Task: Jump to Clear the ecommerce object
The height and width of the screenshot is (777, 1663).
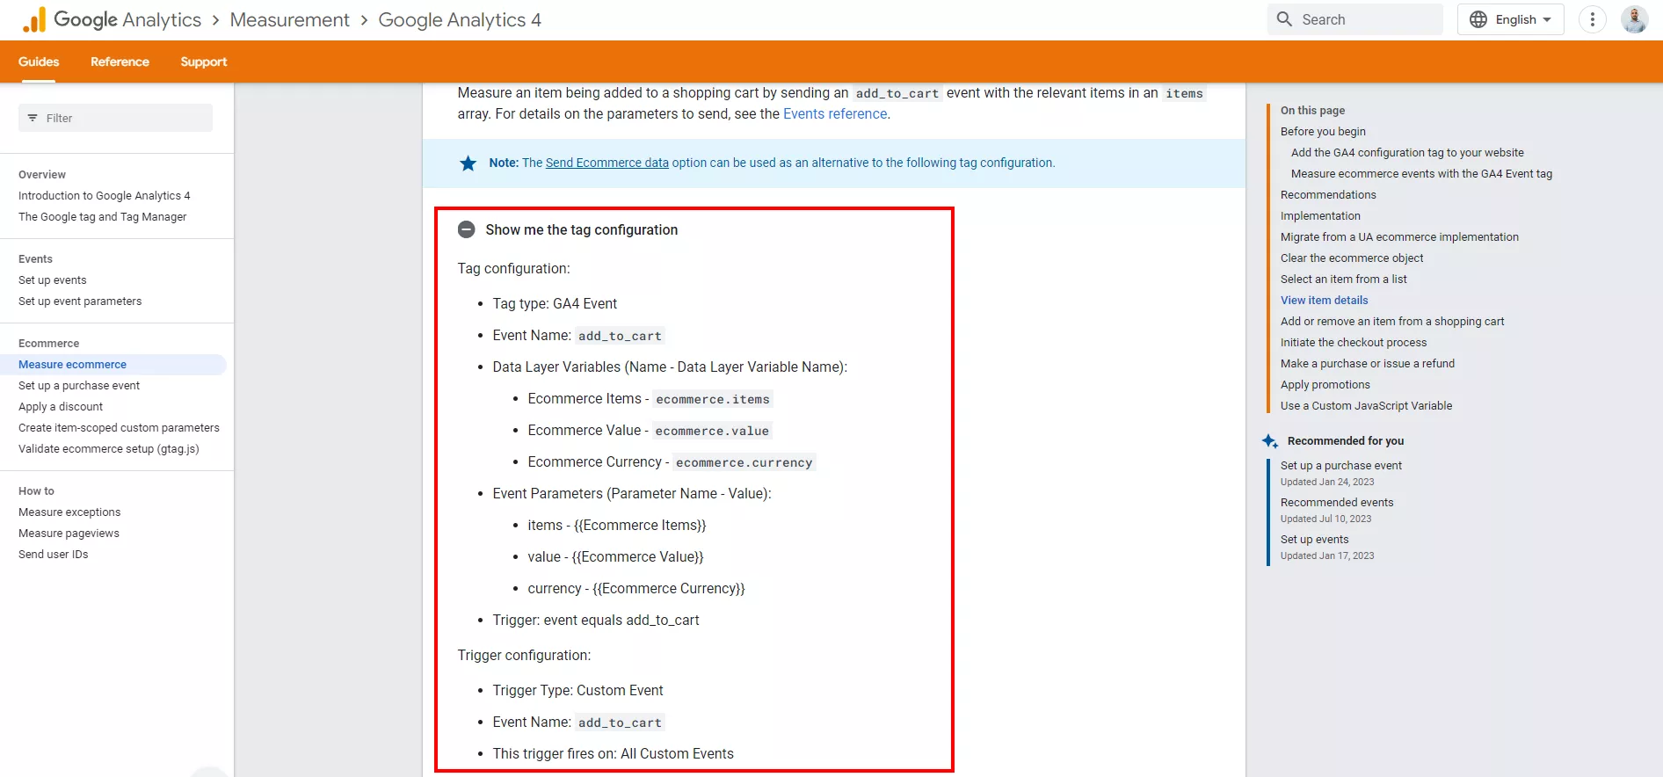Action: (x=1352, y=258)
